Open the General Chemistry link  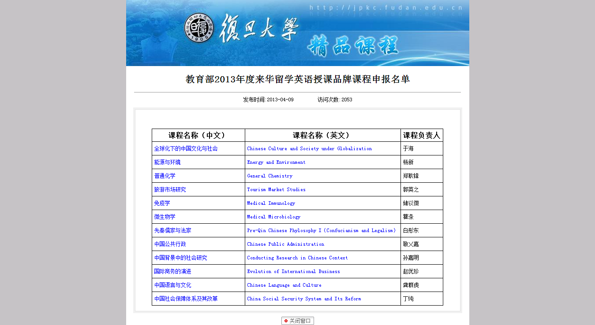click(269, 176)
